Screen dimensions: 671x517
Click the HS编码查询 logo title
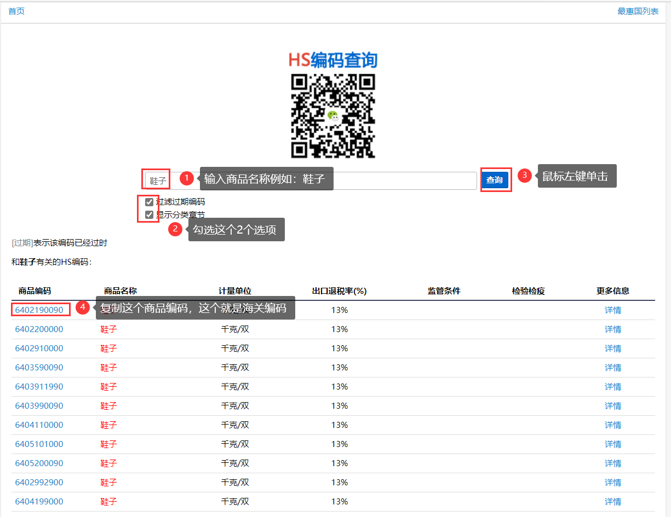pyautogui.click(x=333, y=60)
